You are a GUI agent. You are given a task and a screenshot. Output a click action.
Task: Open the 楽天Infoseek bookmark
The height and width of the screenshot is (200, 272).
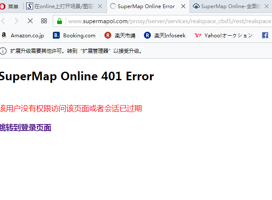pyautogui.click(x=165, y=36)
